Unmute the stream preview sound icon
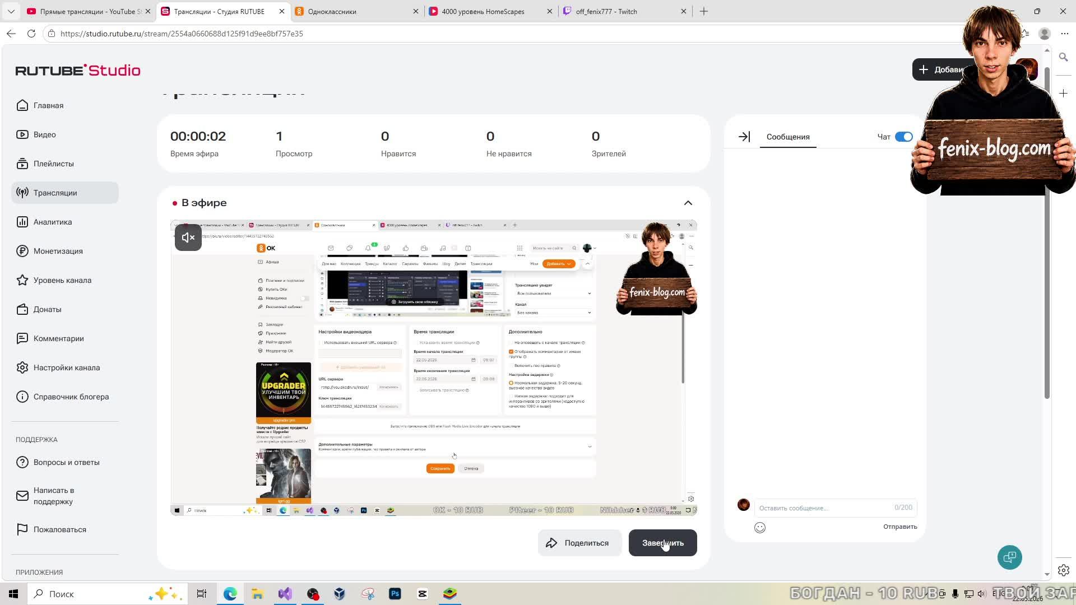The height and width of the screenshot is (605, 1076). pyautogui.click(x=188, y=238)
